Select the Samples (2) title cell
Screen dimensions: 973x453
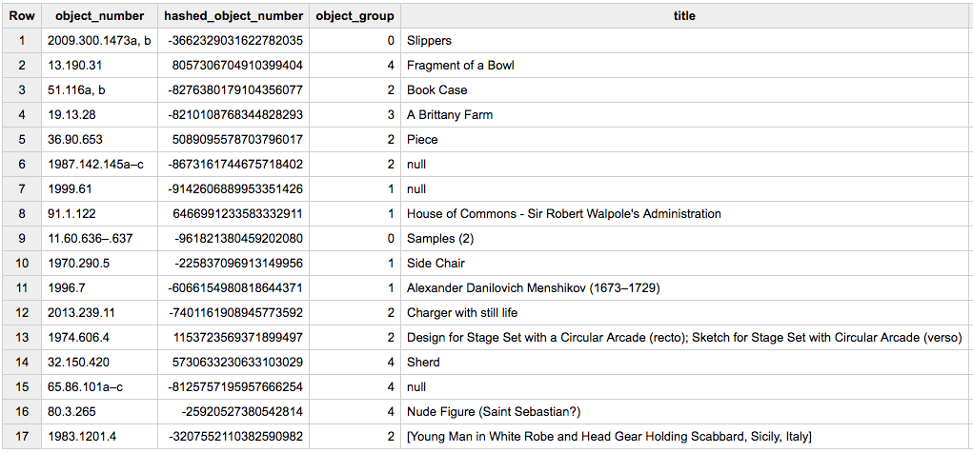pos(439,239)
